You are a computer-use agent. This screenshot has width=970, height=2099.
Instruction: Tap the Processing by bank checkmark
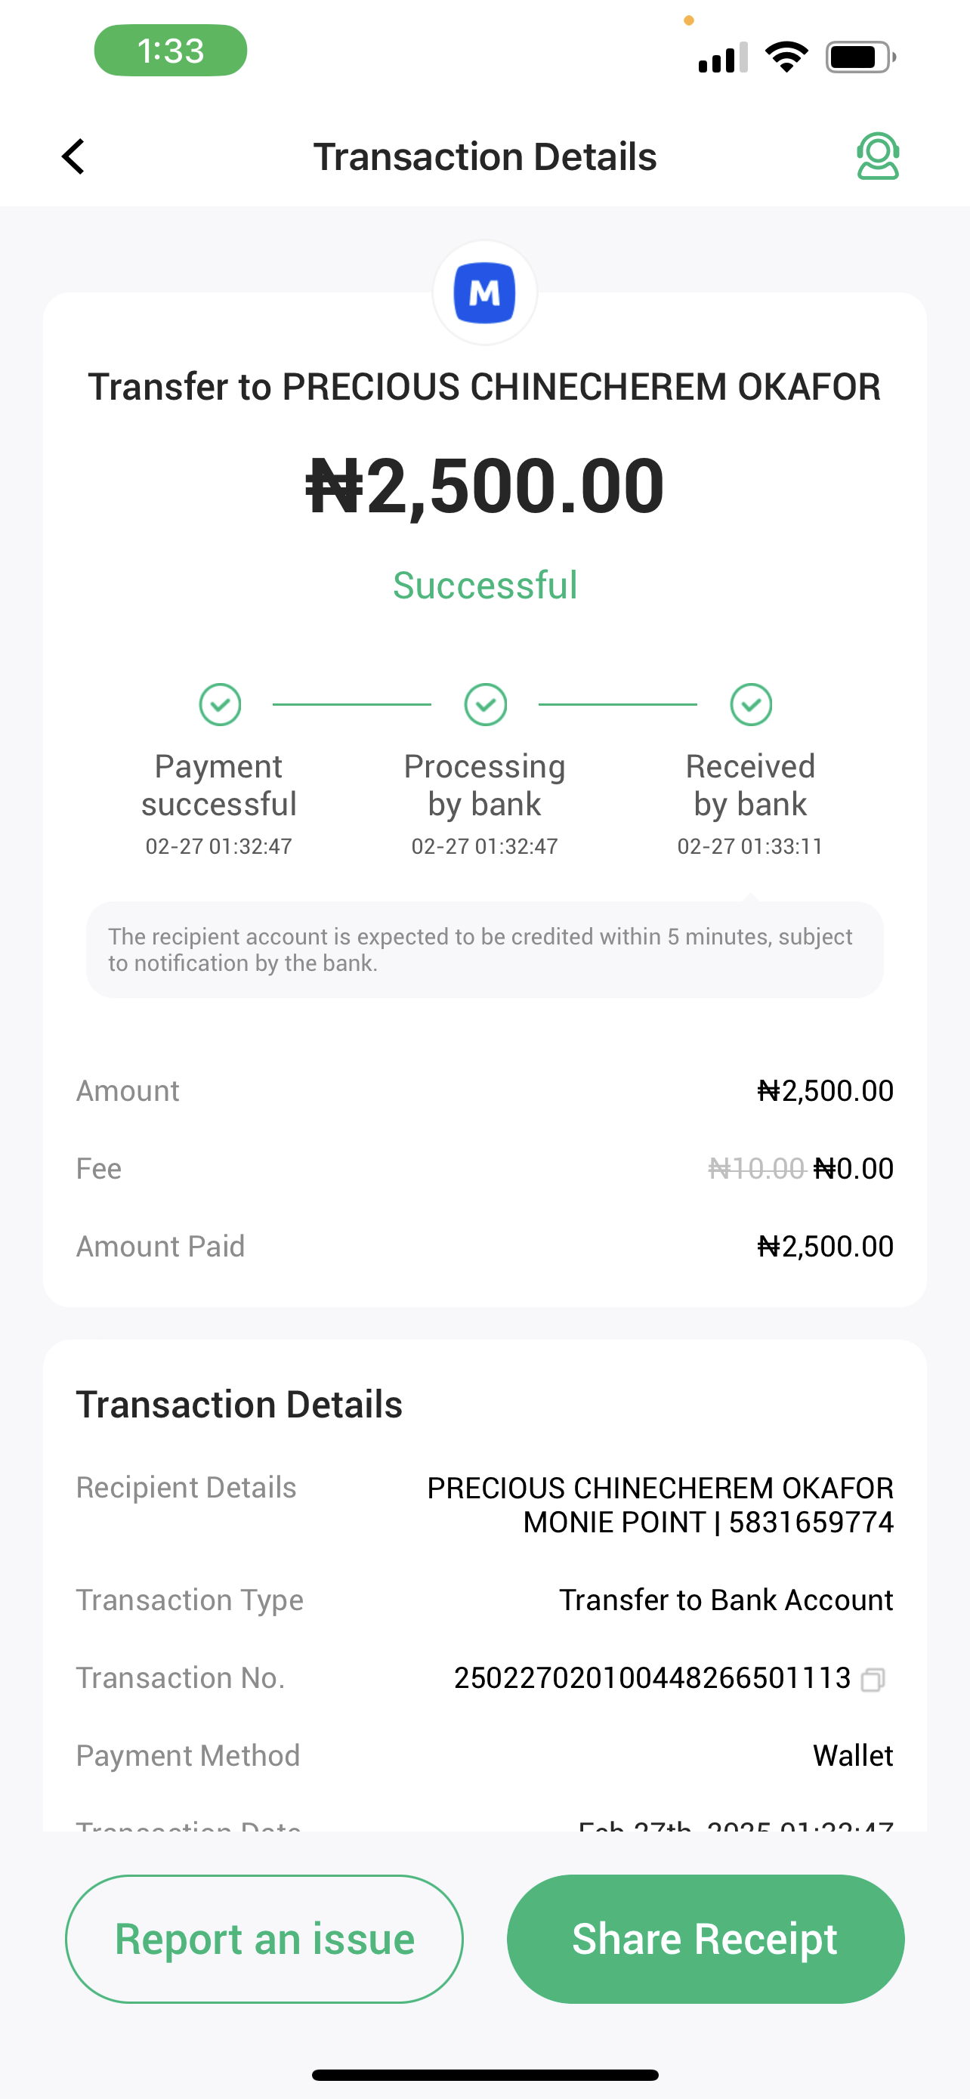pos(486,704)
